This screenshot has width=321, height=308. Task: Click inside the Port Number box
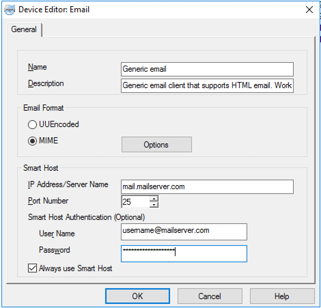[135, 202]
